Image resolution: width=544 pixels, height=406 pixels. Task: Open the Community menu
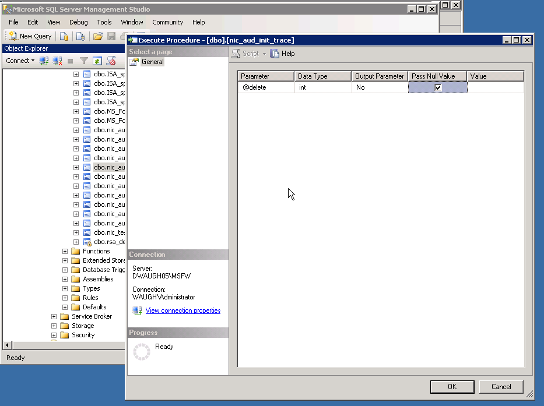point(167,22)
